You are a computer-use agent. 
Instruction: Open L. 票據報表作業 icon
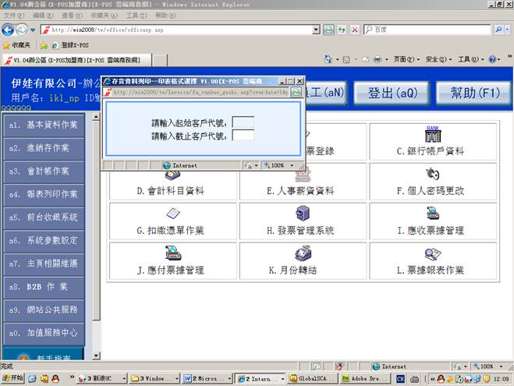click(x=433, y=253)
